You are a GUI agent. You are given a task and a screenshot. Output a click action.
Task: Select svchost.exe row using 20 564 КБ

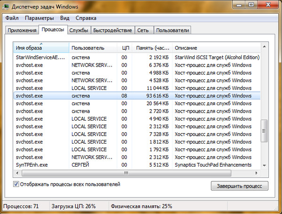[x=137, y=104]
